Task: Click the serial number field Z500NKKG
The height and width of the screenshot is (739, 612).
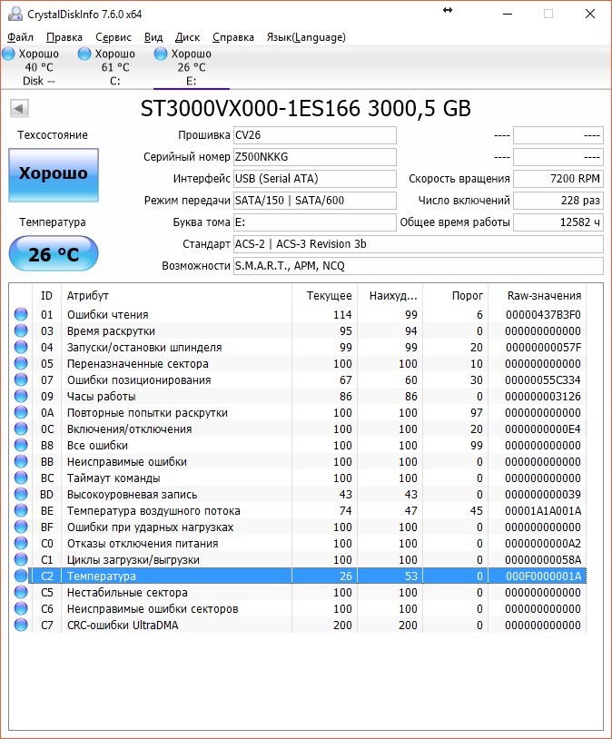Action: pos(315,157)
